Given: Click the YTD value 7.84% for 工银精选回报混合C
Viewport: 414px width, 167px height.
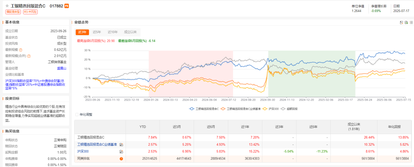Looking at the screenshot, I should tap(152, 137).
